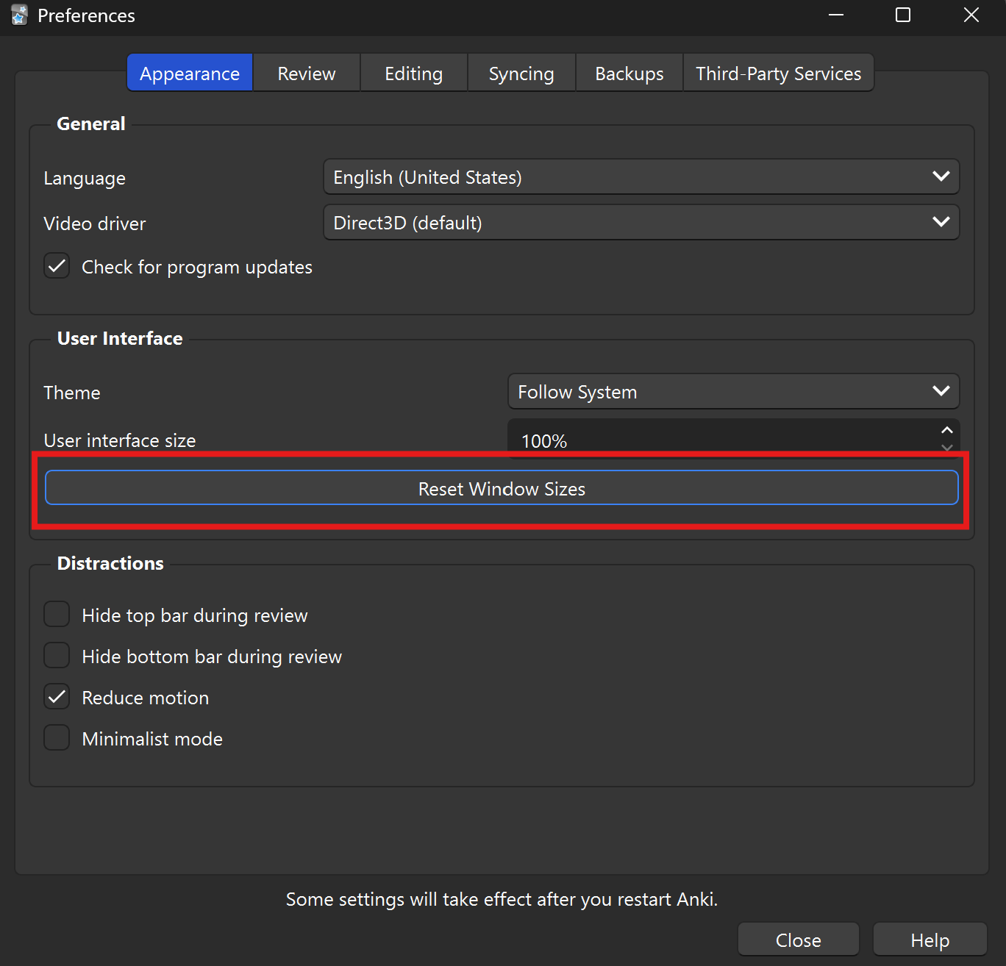Enable Hide bottom bar during review
1006x966 pixels.
click(x=57, y=656)
